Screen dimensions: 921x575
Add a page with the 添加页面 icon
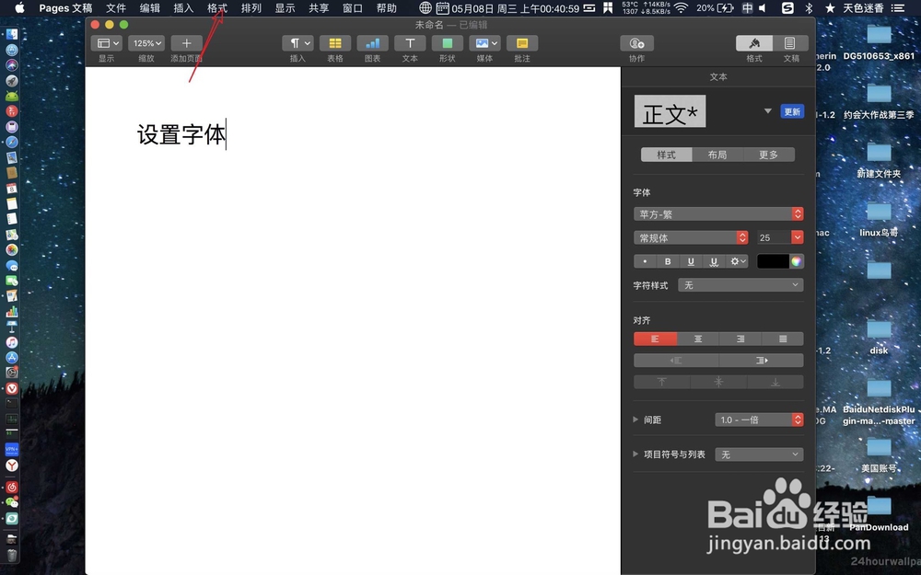186,43
